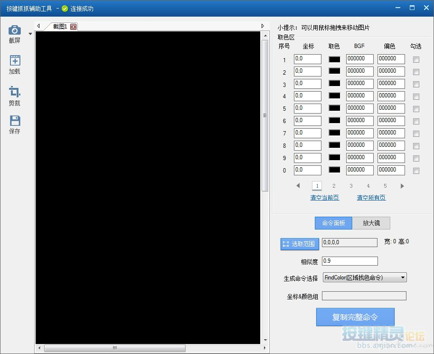Click the range field showing 0,0,0,0
Screen dimensions: 434x354
349,242
